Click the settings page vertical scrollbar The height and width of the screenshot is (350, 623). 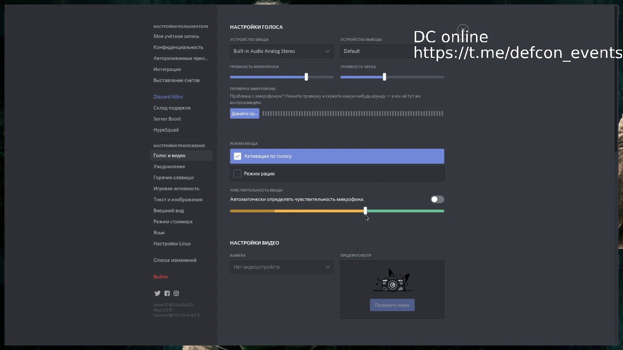[617, 78]
